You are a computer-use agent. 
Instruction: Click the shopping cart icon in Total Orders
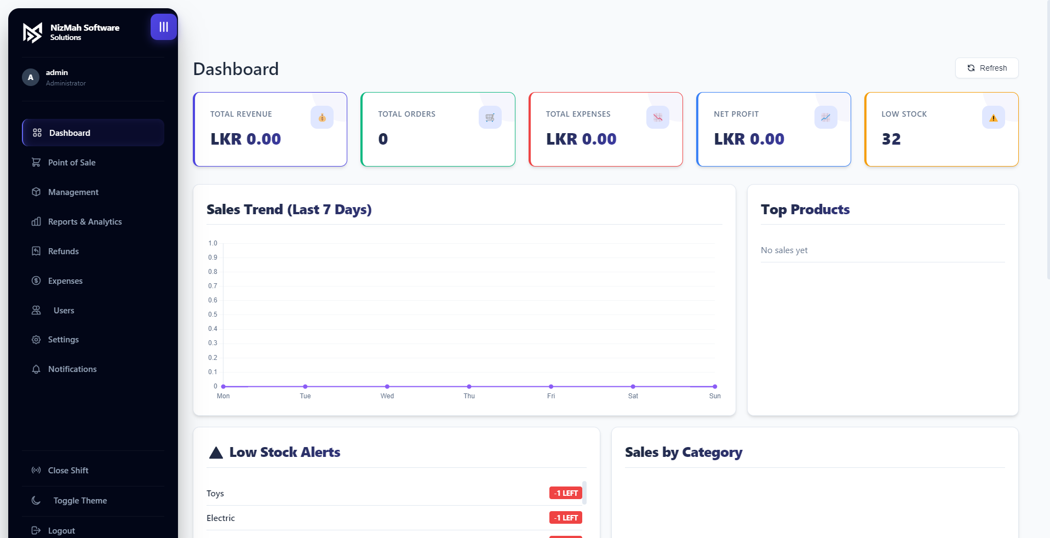tap(490, 117)
